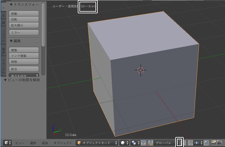Open the snap element type selector

tap(198, 143)
